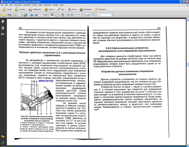Show the Comments panel in the sidebar
The width and height of the screenshot is (189, 147).
[x=2, y=137]
